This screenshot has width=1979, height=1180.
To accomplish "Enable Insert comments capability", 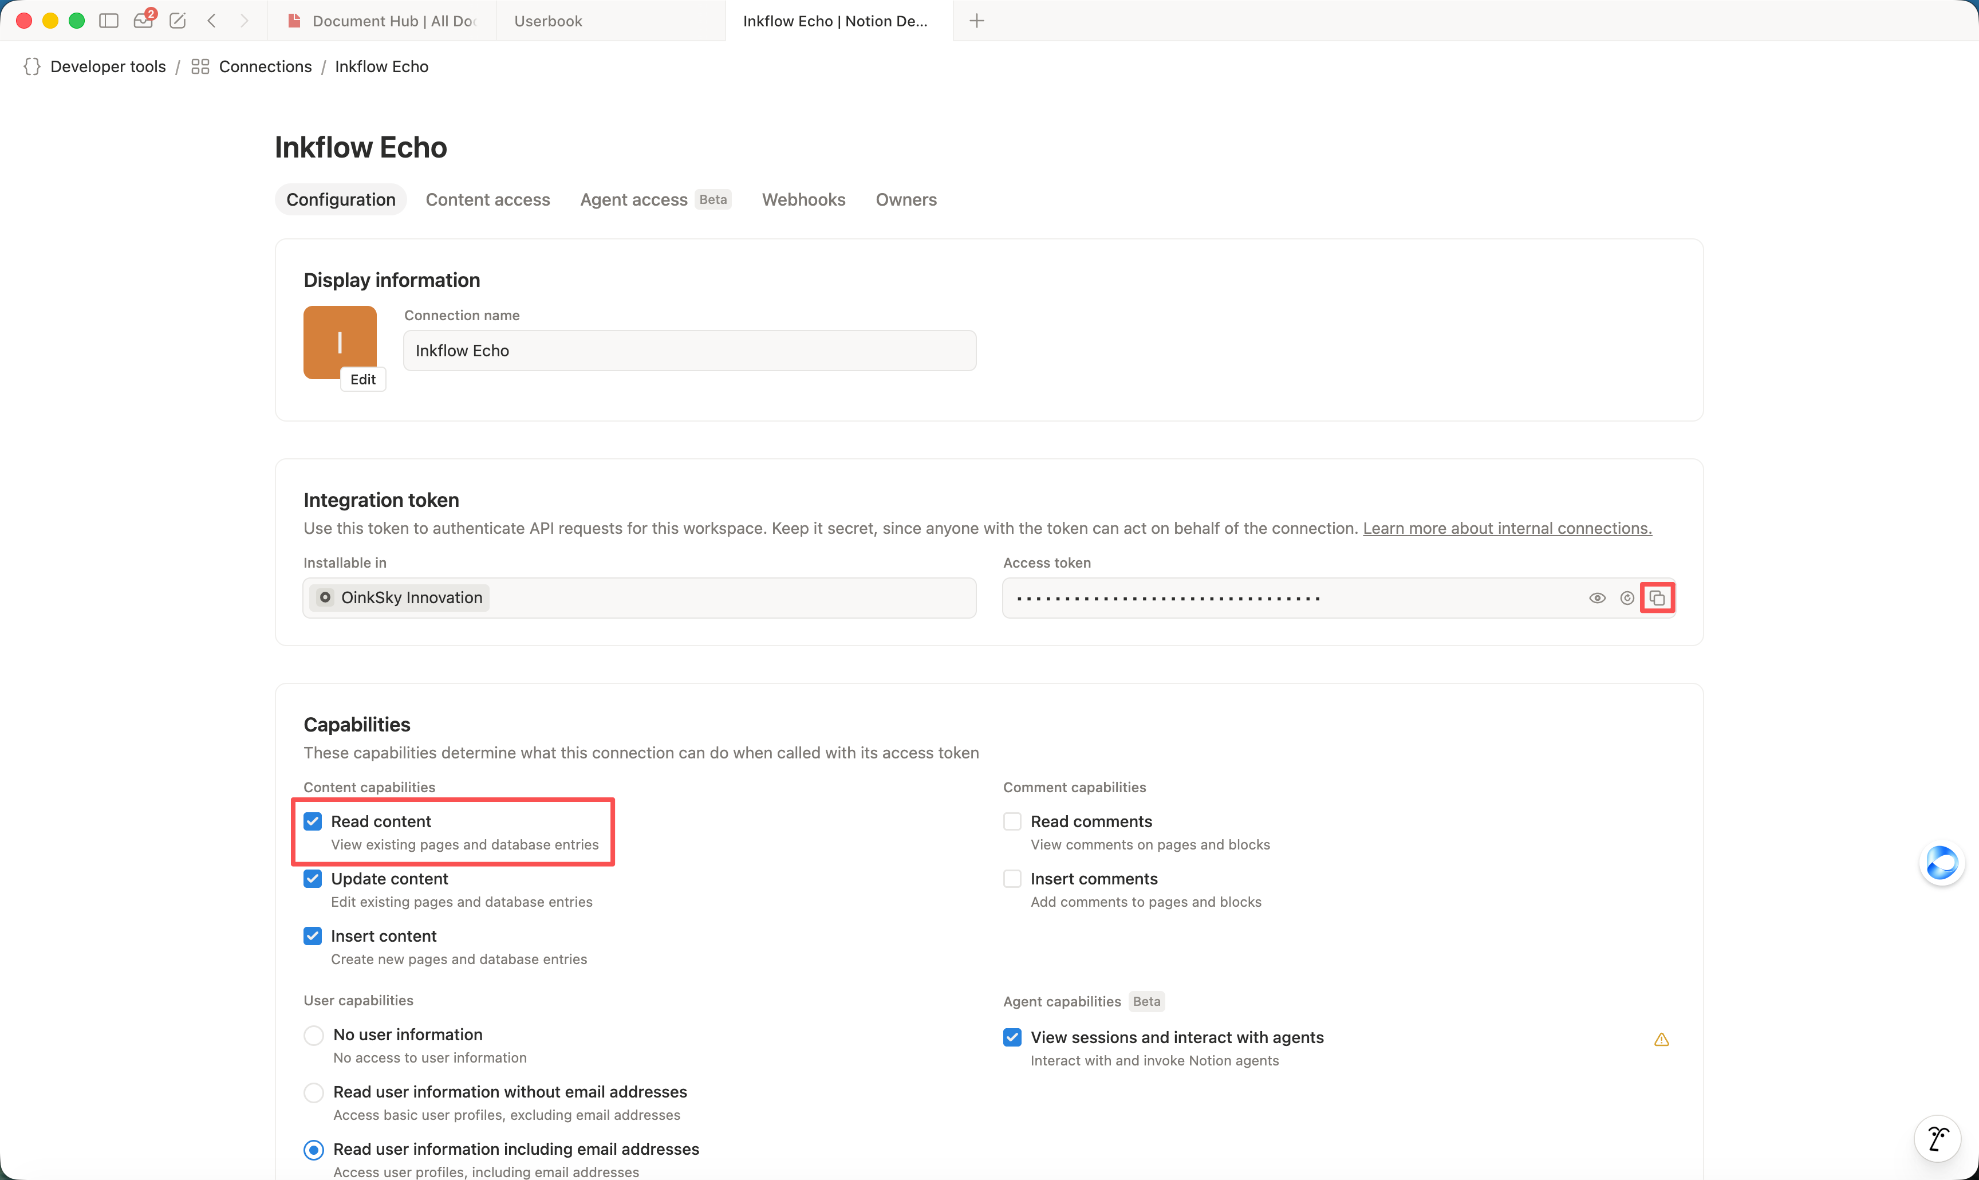I will pyautogui.click(x=1012, y=879).
